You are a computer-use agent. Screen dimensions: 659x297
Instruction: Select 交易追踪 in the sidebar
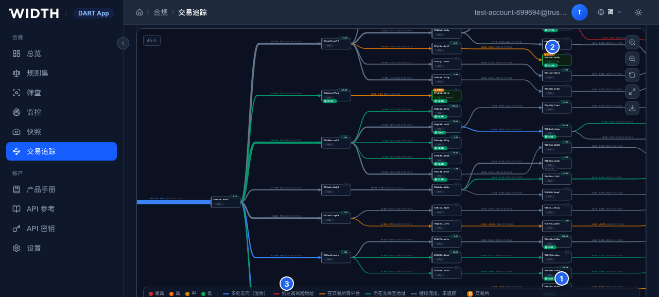(61, 151)
